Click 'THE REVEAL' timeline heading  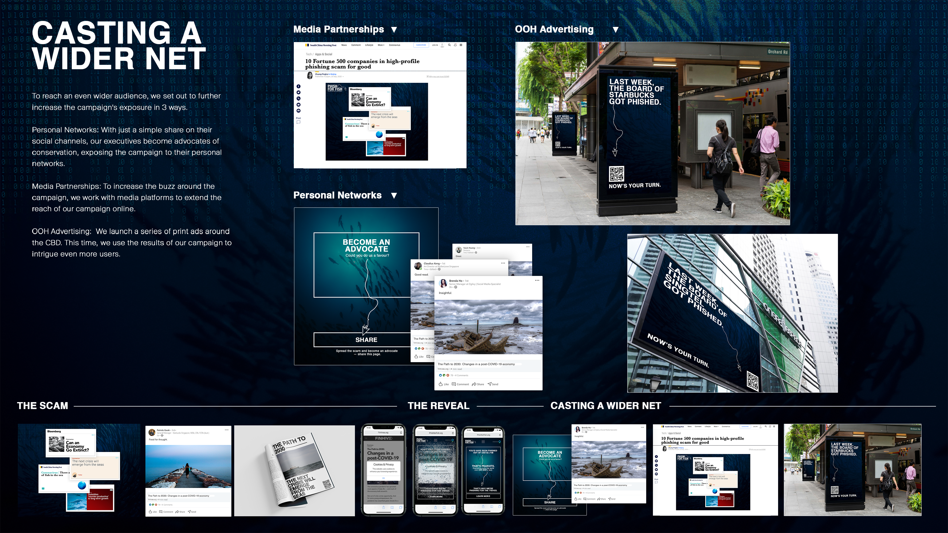click(438, 406)
